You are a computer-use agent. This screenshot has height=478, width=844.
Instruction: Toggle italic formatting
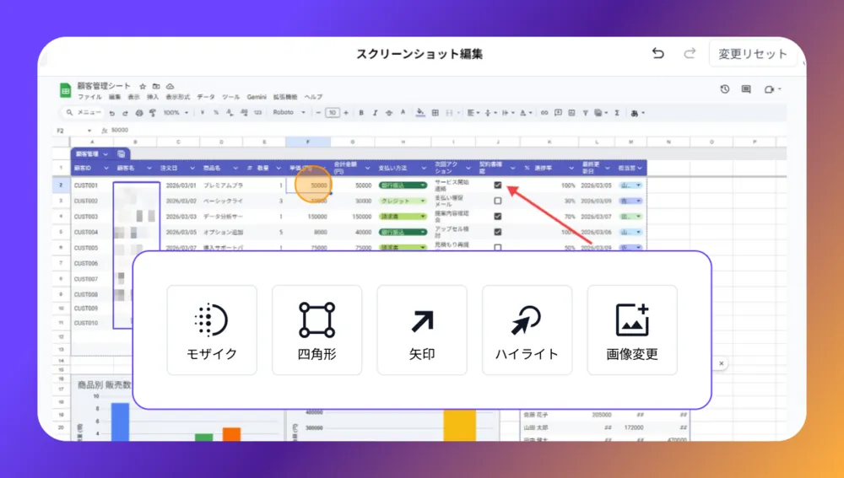(x=376, y=113)
